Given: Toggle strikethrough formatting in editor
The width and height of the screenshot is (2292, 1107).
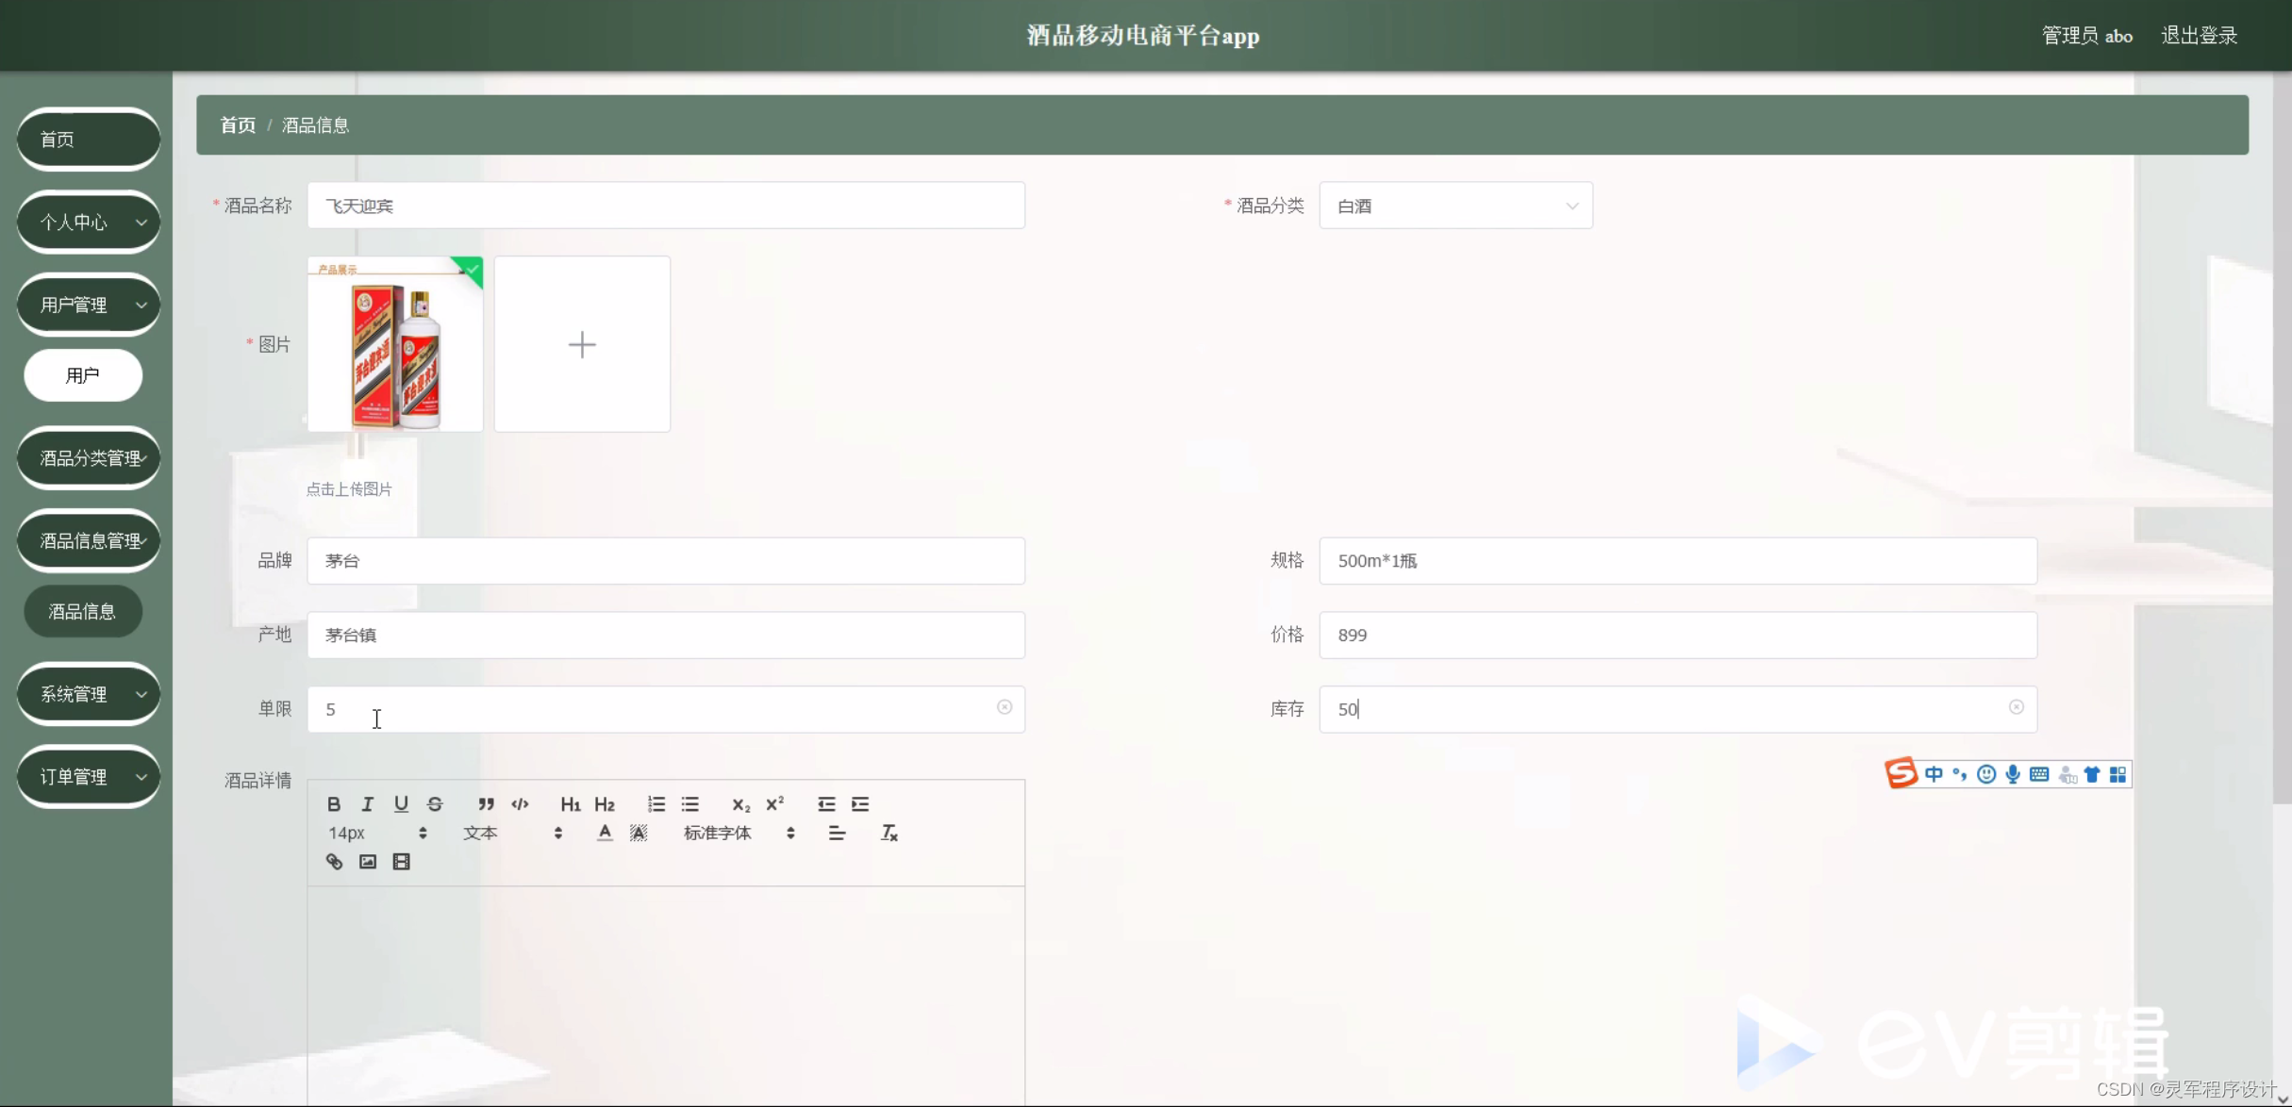Looking at the screenshot, I should (x=435, y=803).
